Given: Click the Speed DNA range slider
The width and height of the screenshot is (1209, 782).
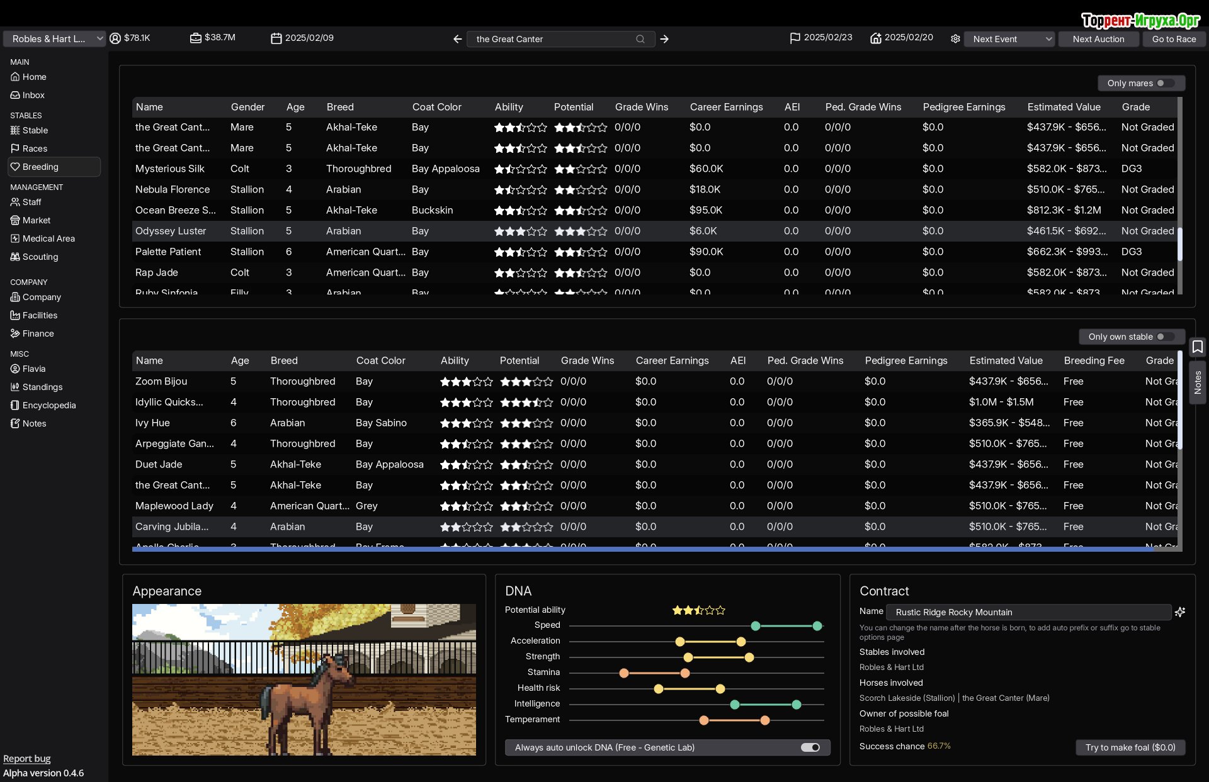Looking at the screenshot, I should [x=786, y=626].
